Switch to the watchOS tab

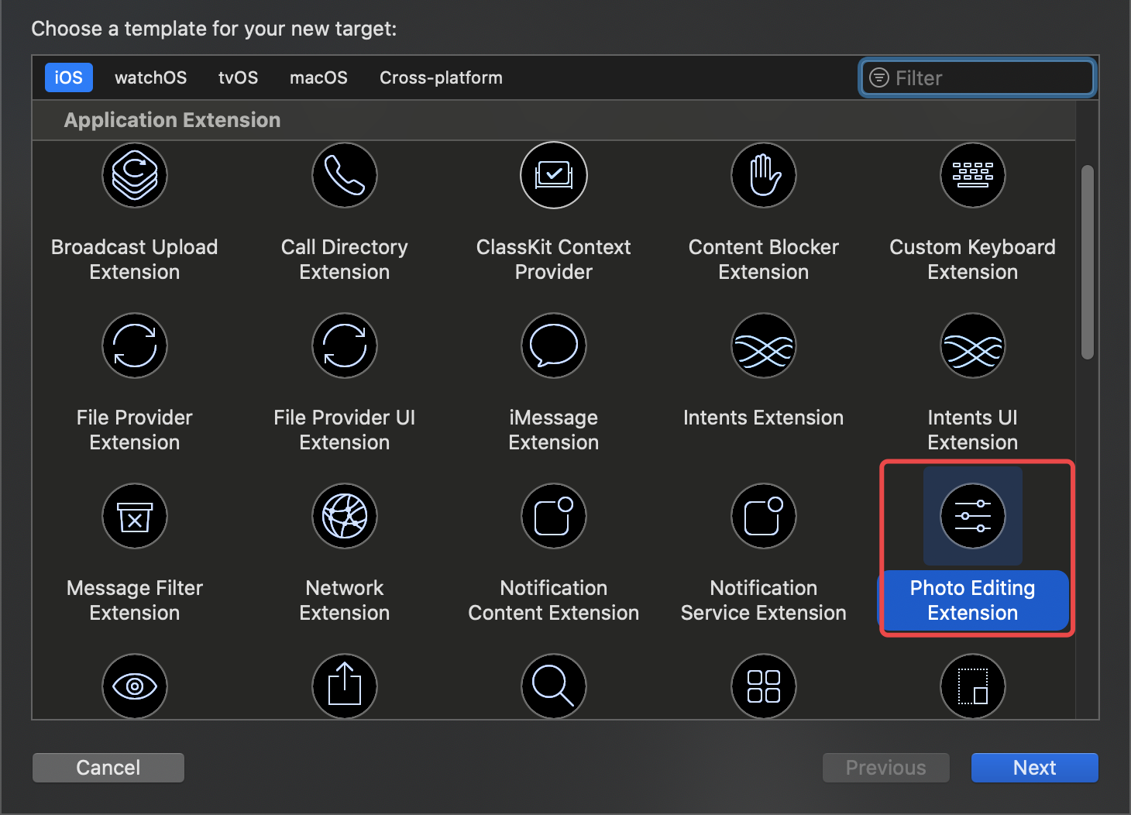tap(150, 77)
